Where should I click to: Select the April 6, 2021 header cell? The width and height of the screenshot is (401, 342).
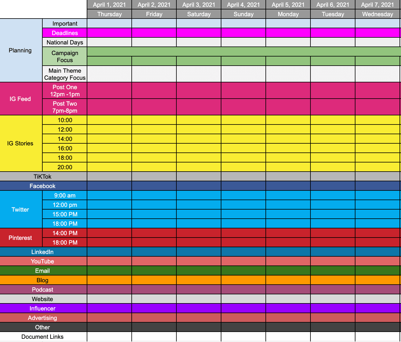coord(333,4)
